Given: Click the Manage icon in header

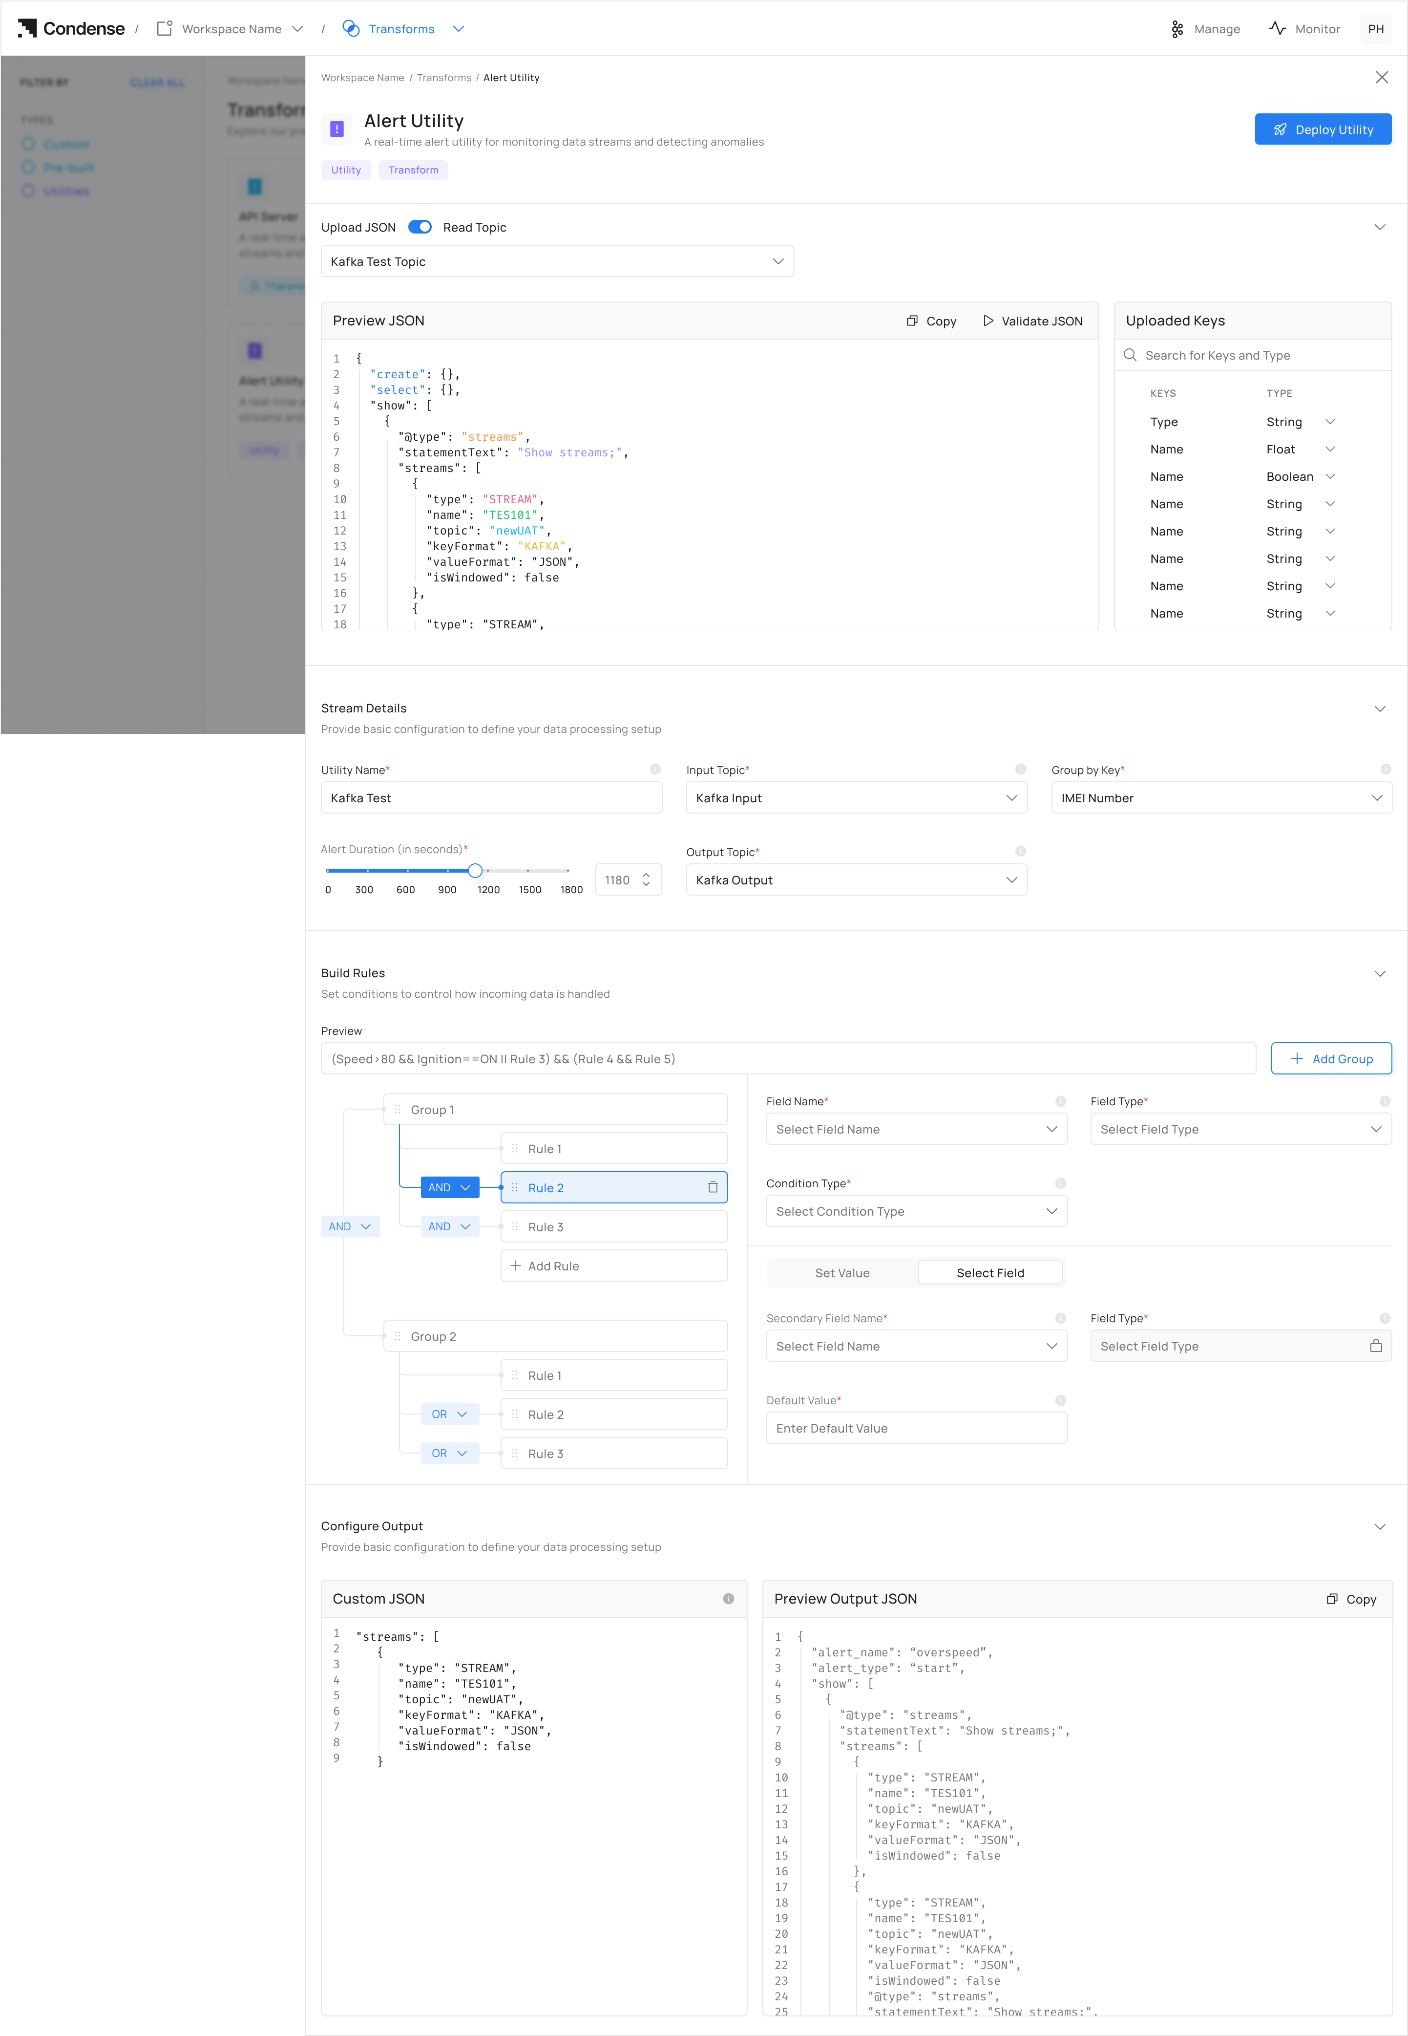Looking at the screenshot, I should coord(1177,29).
